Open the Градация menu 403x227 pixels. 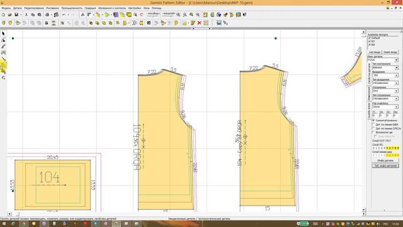coord(90,8)
